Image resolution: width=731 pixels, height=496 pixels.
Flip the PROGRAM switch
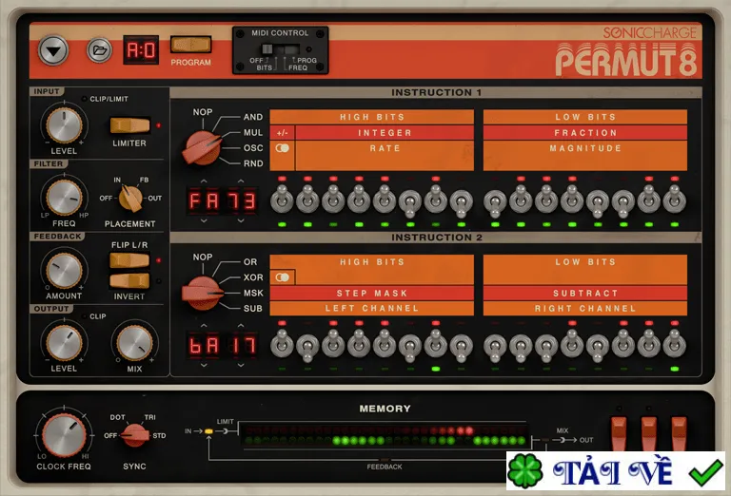click(x=190, y=45)
